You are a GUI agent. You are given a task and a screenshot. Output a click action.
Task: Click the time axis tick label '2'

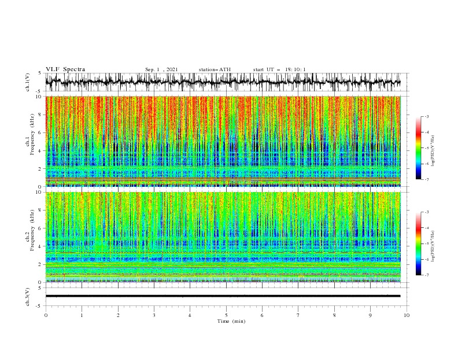coord(118,315)
